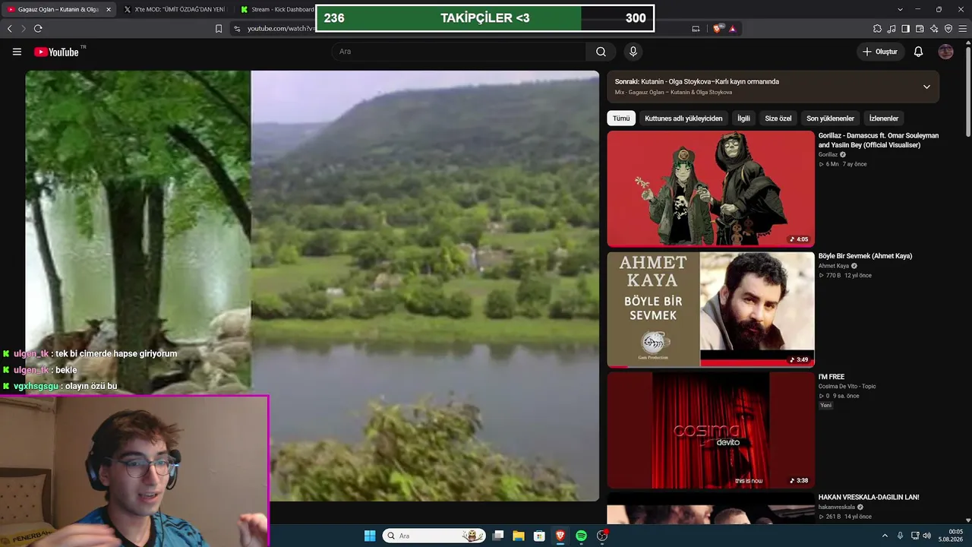The height and width of the screenshot is (547, 972).
Task: Click the volume icon in system tray
Action: click(x=926, y=536)
